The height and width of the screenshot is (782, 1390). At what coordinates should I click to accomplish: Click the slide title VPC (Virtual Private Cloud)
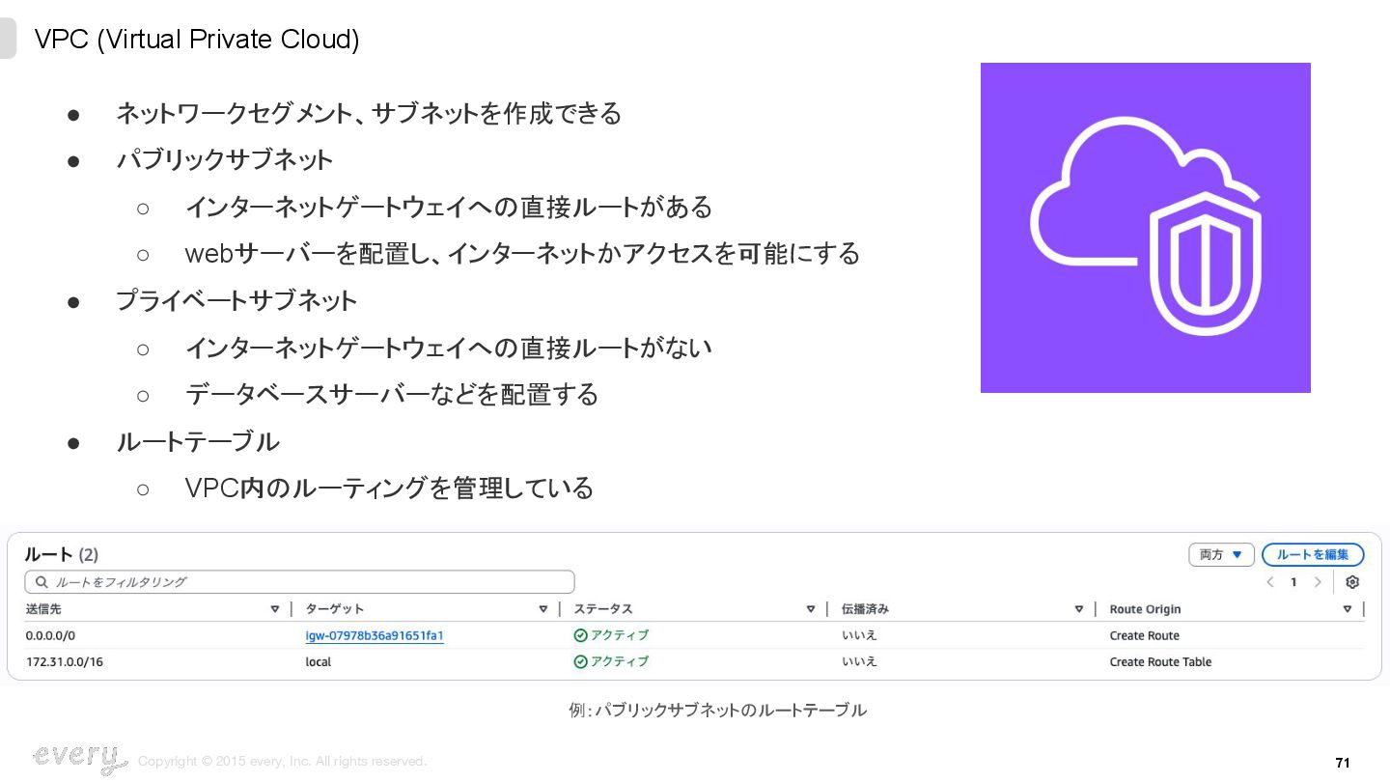[x=197, y=40]
